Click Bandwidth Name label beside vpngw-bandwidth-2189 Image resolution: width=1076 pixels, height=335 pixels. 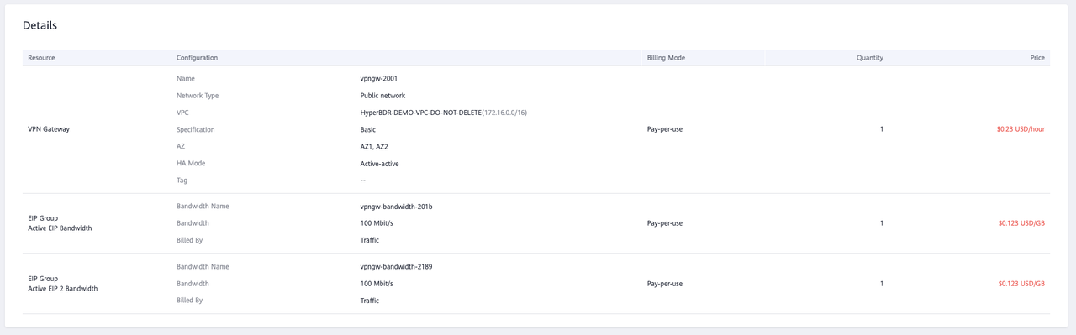203,267
